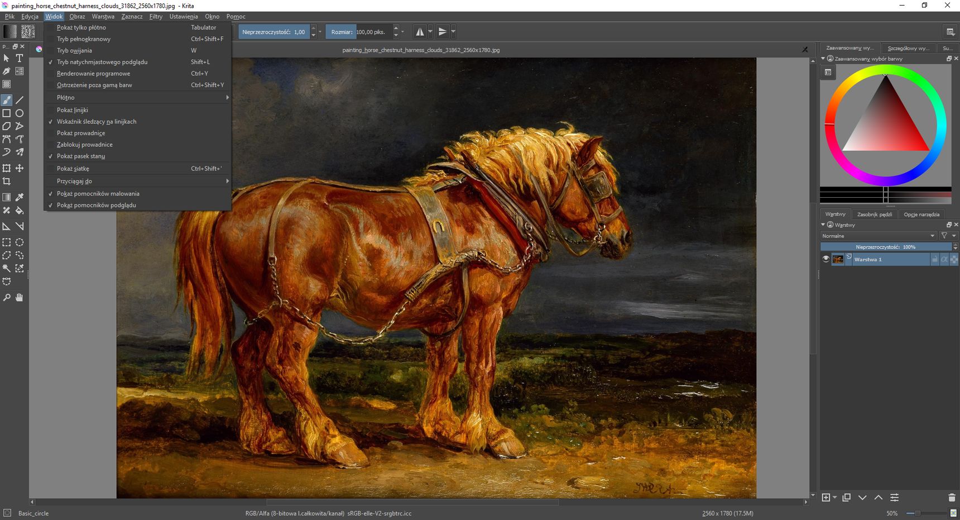Open the Filtry menu

(156, 16)
